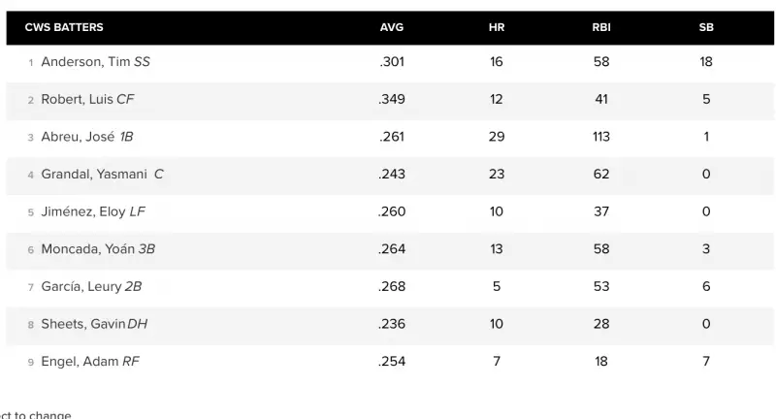
Task: Click the RBI column header
Action: 601,27
